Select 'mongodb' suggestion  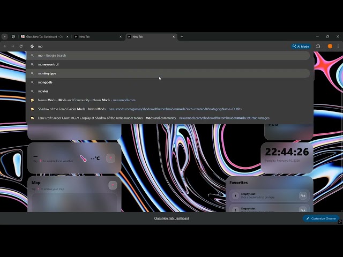168,82
